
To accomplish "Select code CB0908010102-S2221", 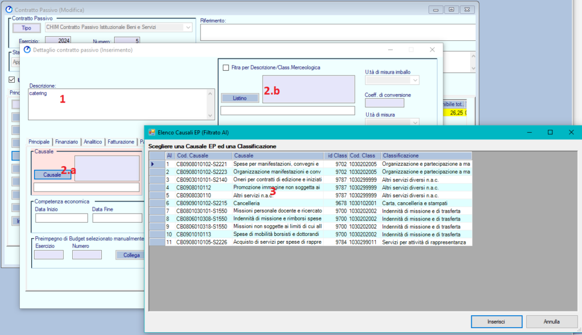I will coord(202,164).
